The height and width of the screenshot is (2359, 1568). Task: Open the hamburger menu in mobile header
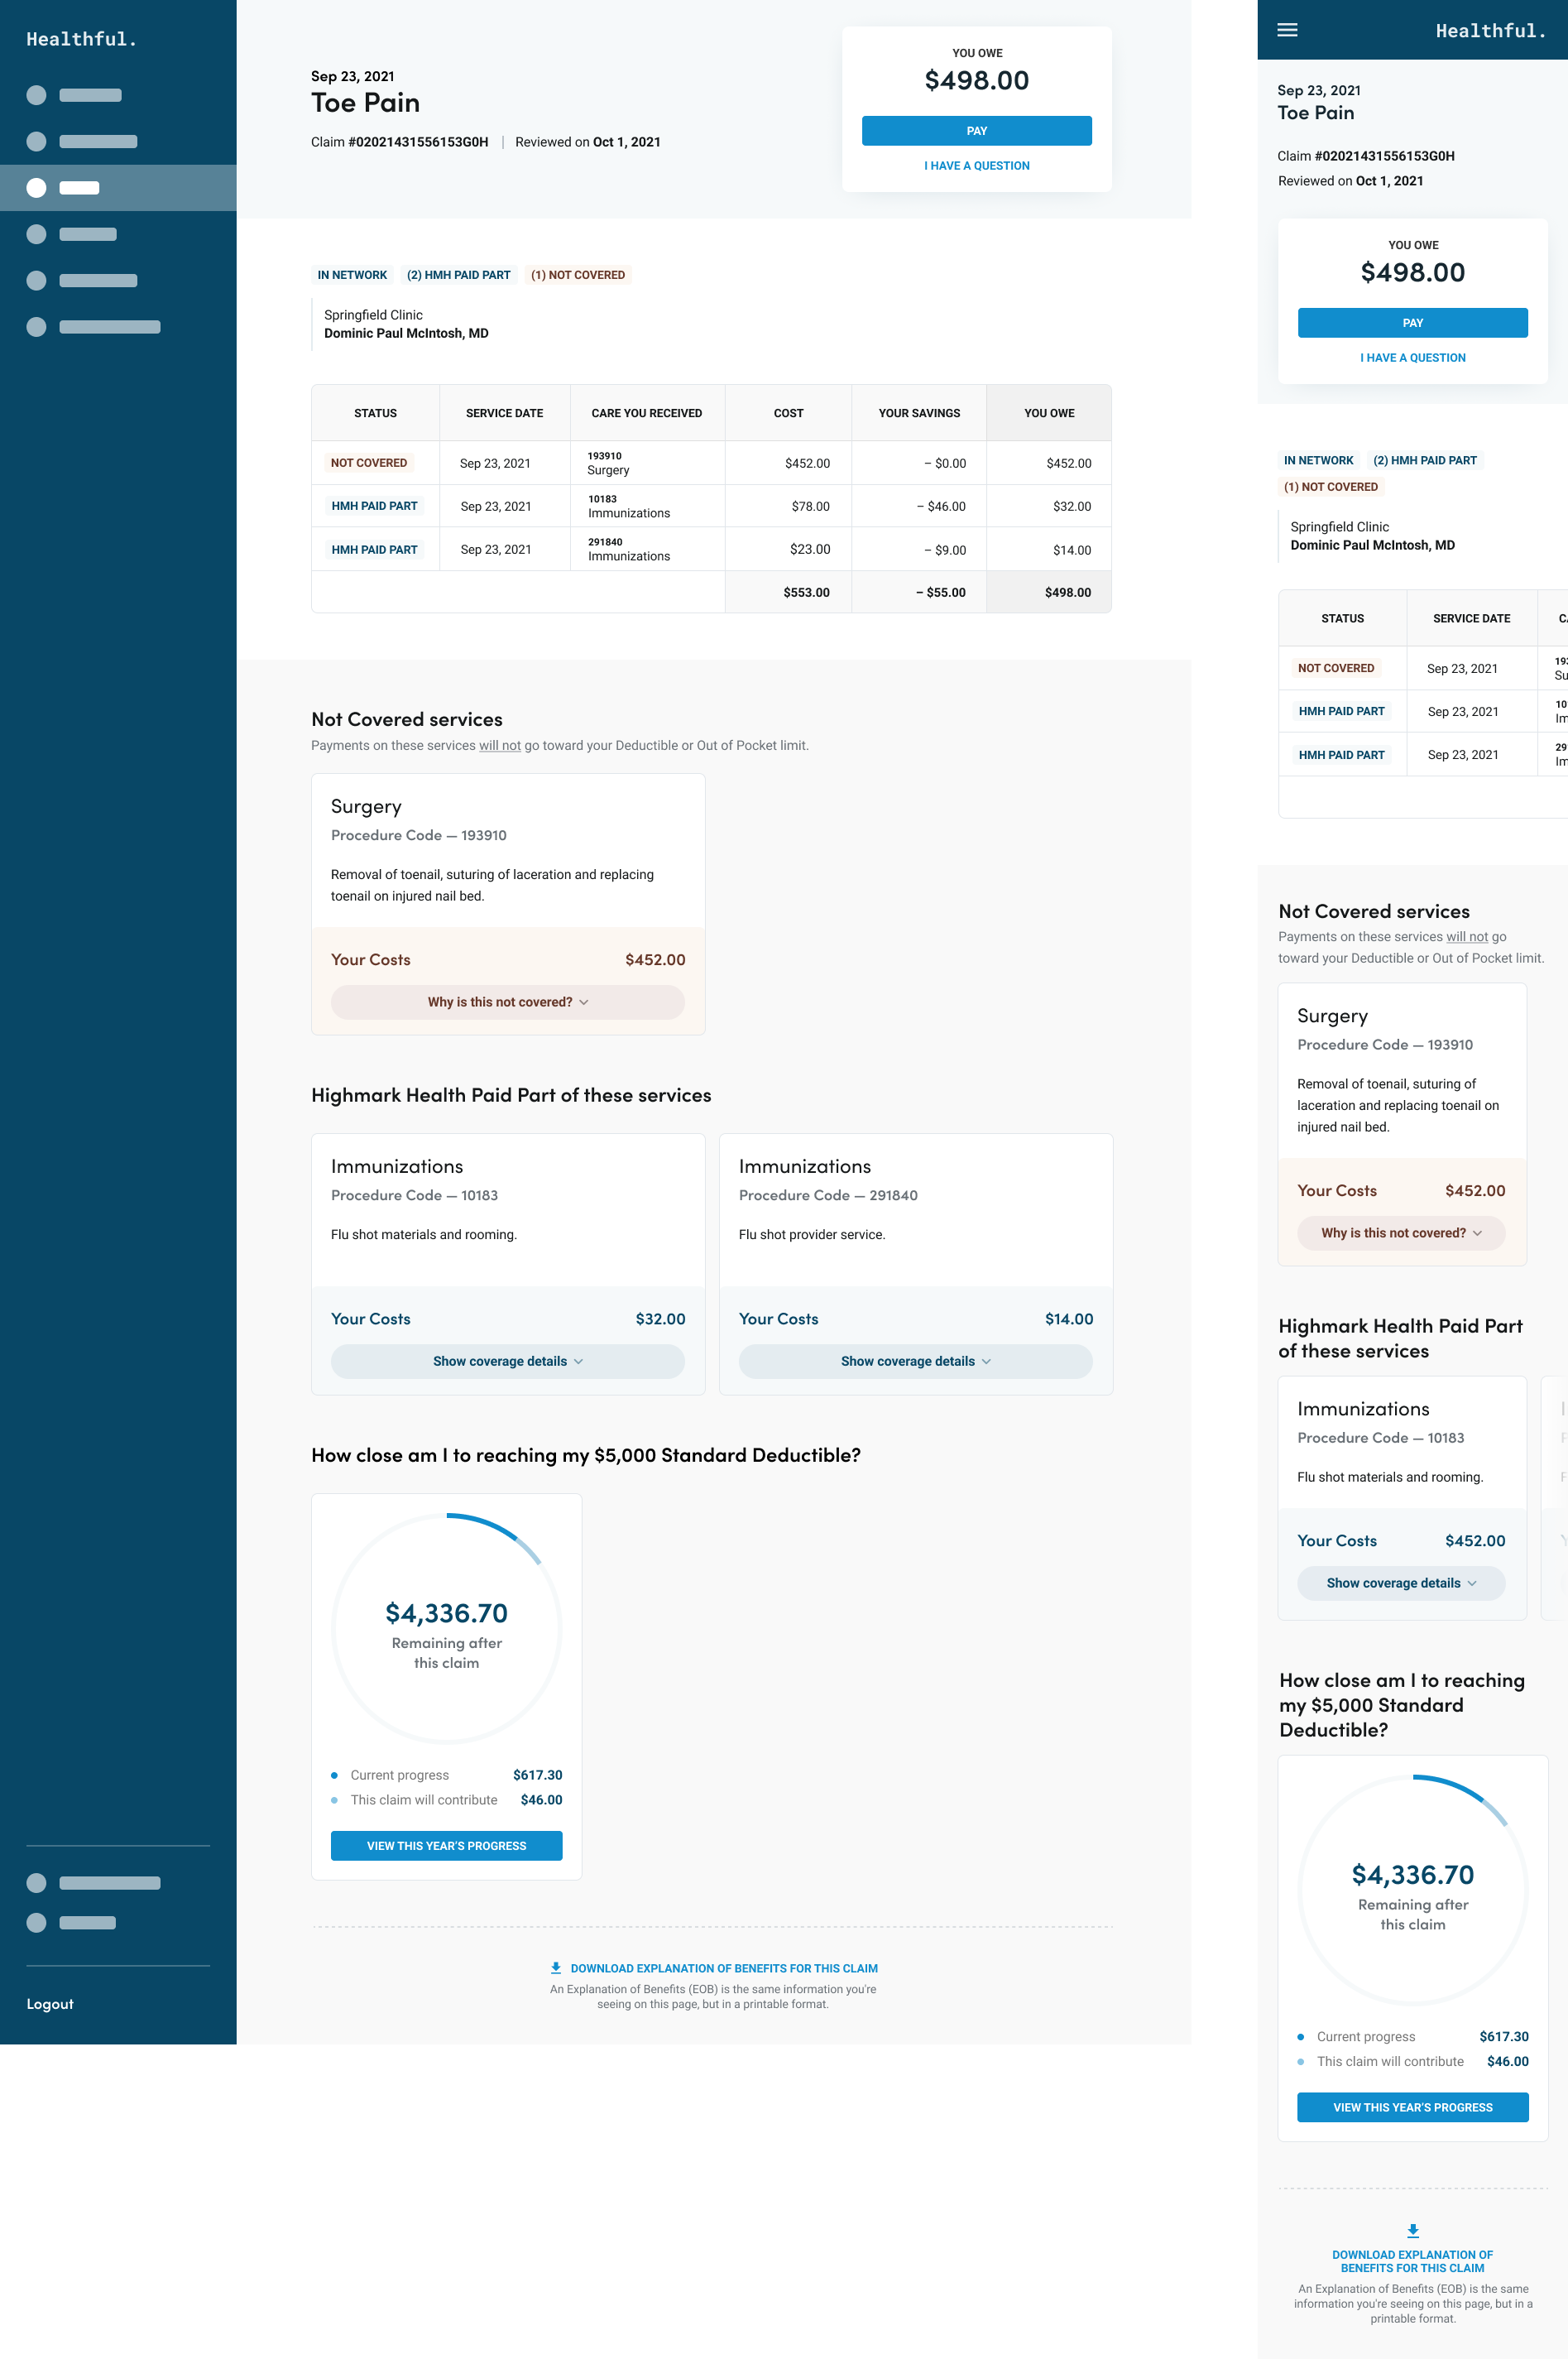(x=1287, y=30)
